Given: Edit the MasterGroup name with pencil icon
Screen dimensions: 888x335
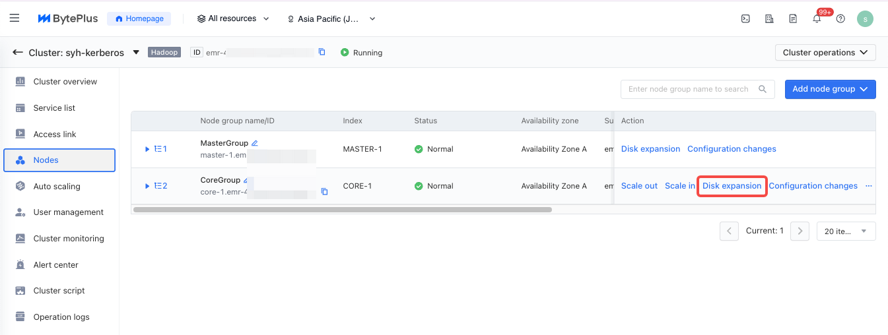Looking at the screenshot, I should pos(255,143).
